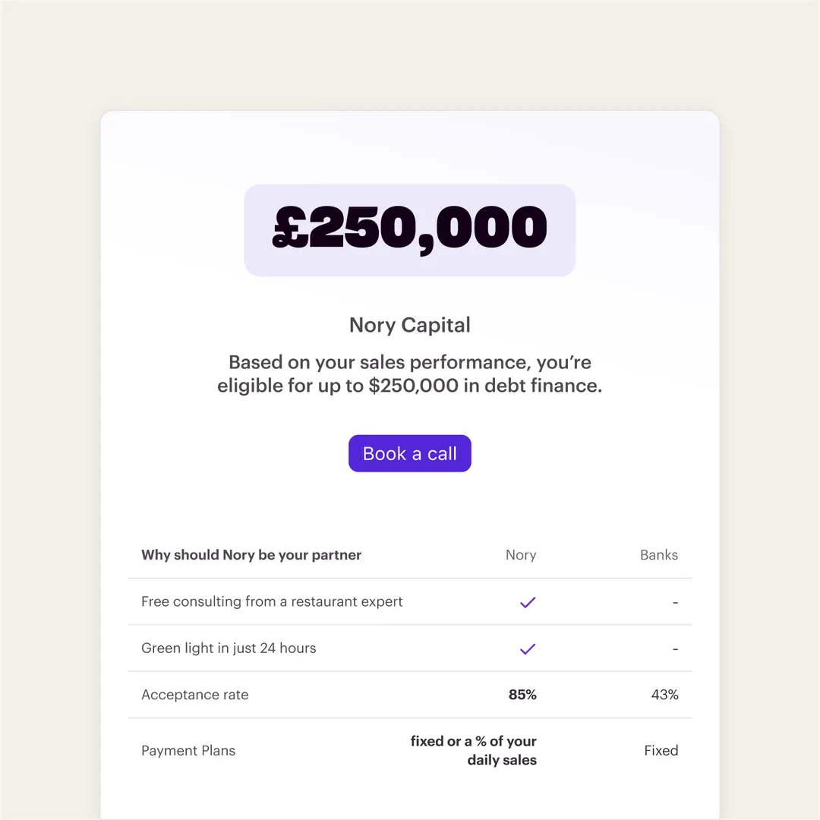
Task: Click the Book a call button
Action: 409,453
